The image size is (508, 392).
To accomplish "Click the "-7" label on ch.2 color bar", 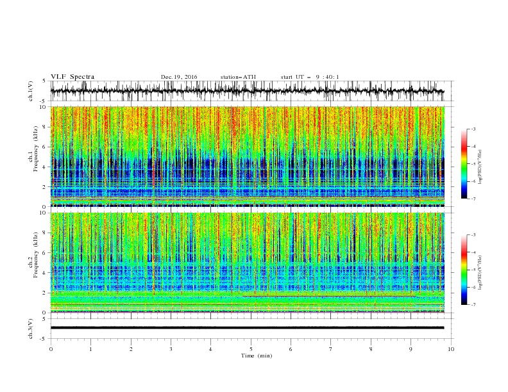I will [473, 304].
